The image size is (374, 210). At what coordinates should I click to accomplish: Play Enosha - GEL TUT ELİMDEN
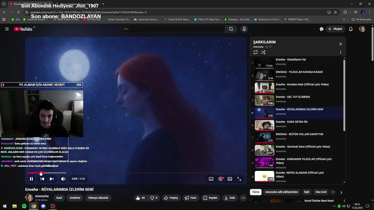pyautogui.click(x=297, y=100)
